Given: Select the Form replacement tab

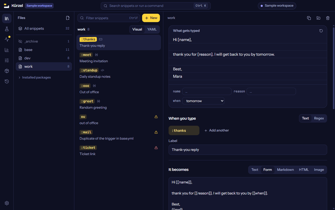Looking at the screenshot, I should 267,170.
